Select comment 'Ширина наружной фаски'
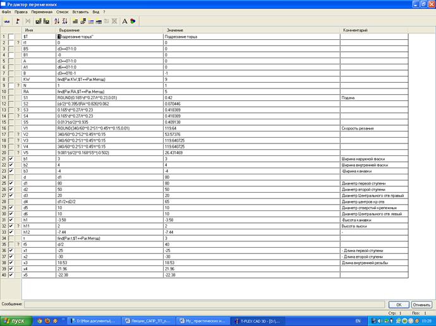 [374, 159]
